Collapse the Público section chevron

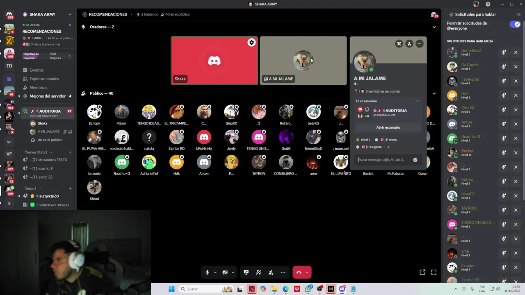[434, 93]
